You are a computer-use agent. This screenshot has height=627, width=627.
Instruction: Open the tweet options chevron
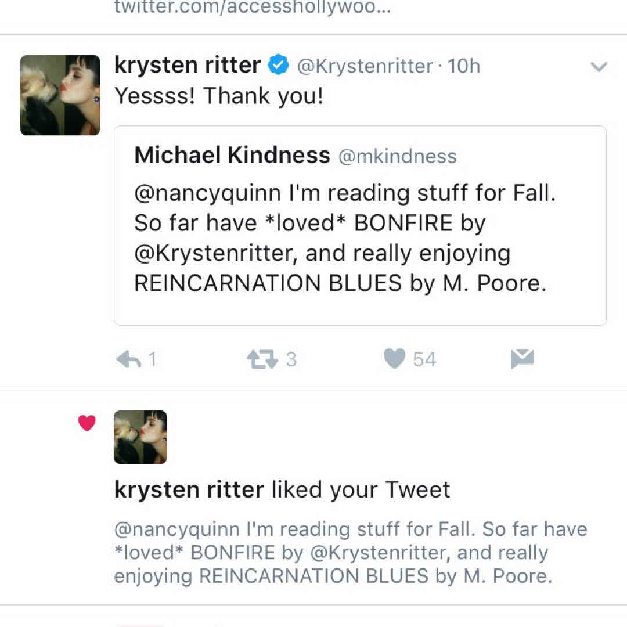pos(598,67)
